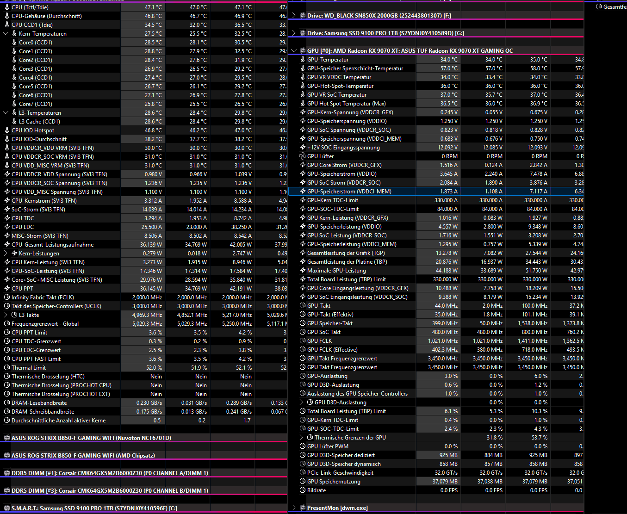Click lightning icon beside Maximale GPU-Leistung

pos(303,271)
